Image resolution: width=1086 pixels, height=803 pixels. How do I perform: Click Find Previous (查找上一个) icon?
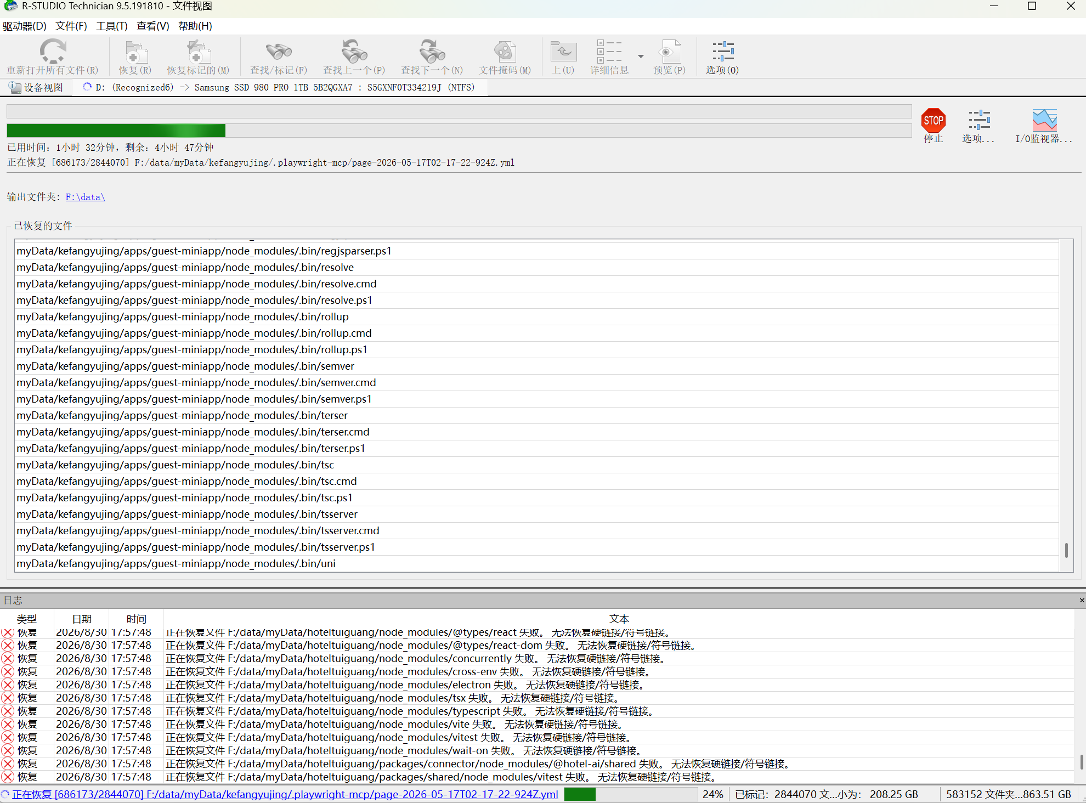354,53
